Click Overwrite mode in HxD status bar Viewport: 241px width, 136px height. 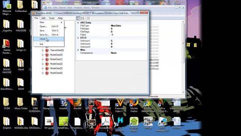pos(153,97)
